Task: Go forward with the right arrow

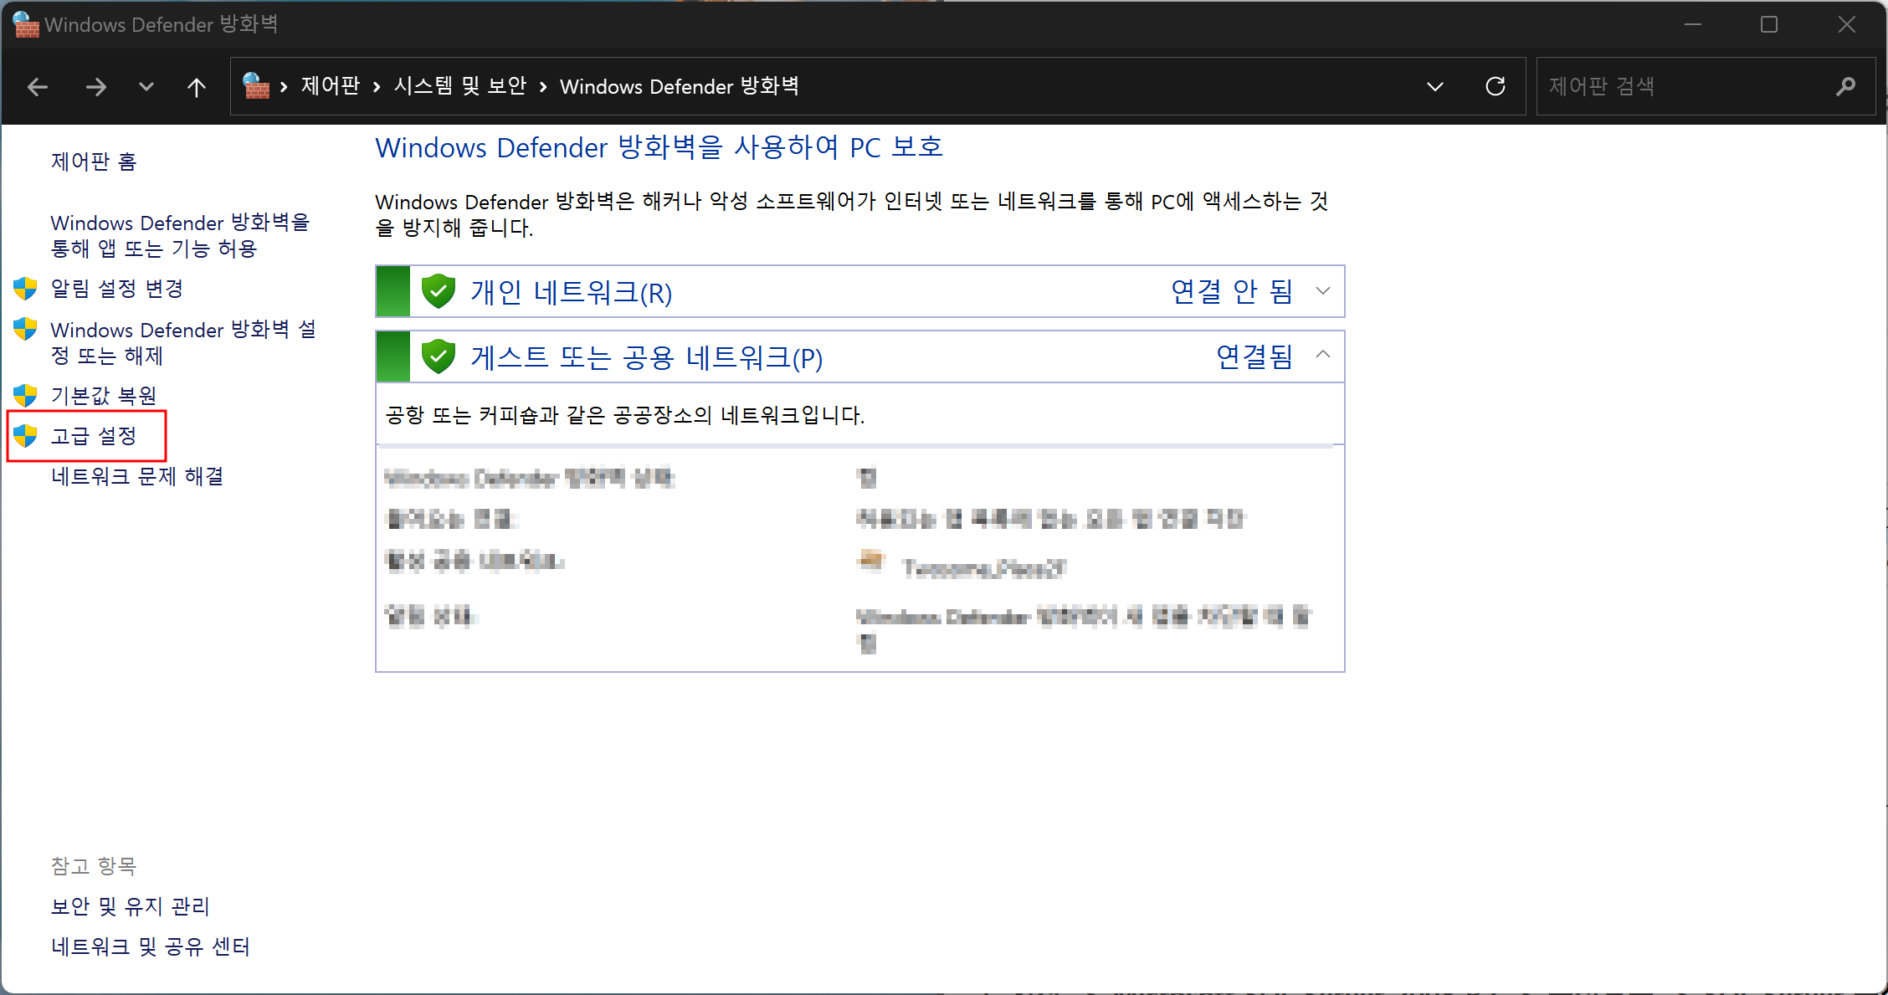Action: pos(96,86)
